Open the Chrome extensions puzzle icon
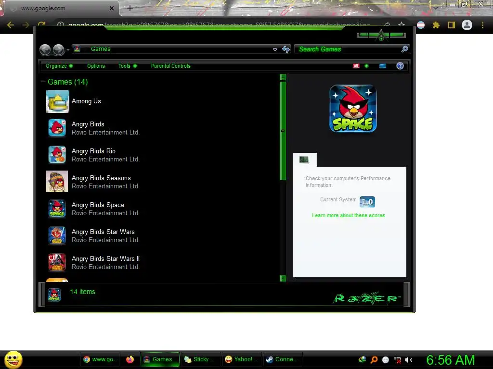Screen dimensions: 493x369 [x=436, y=25]
